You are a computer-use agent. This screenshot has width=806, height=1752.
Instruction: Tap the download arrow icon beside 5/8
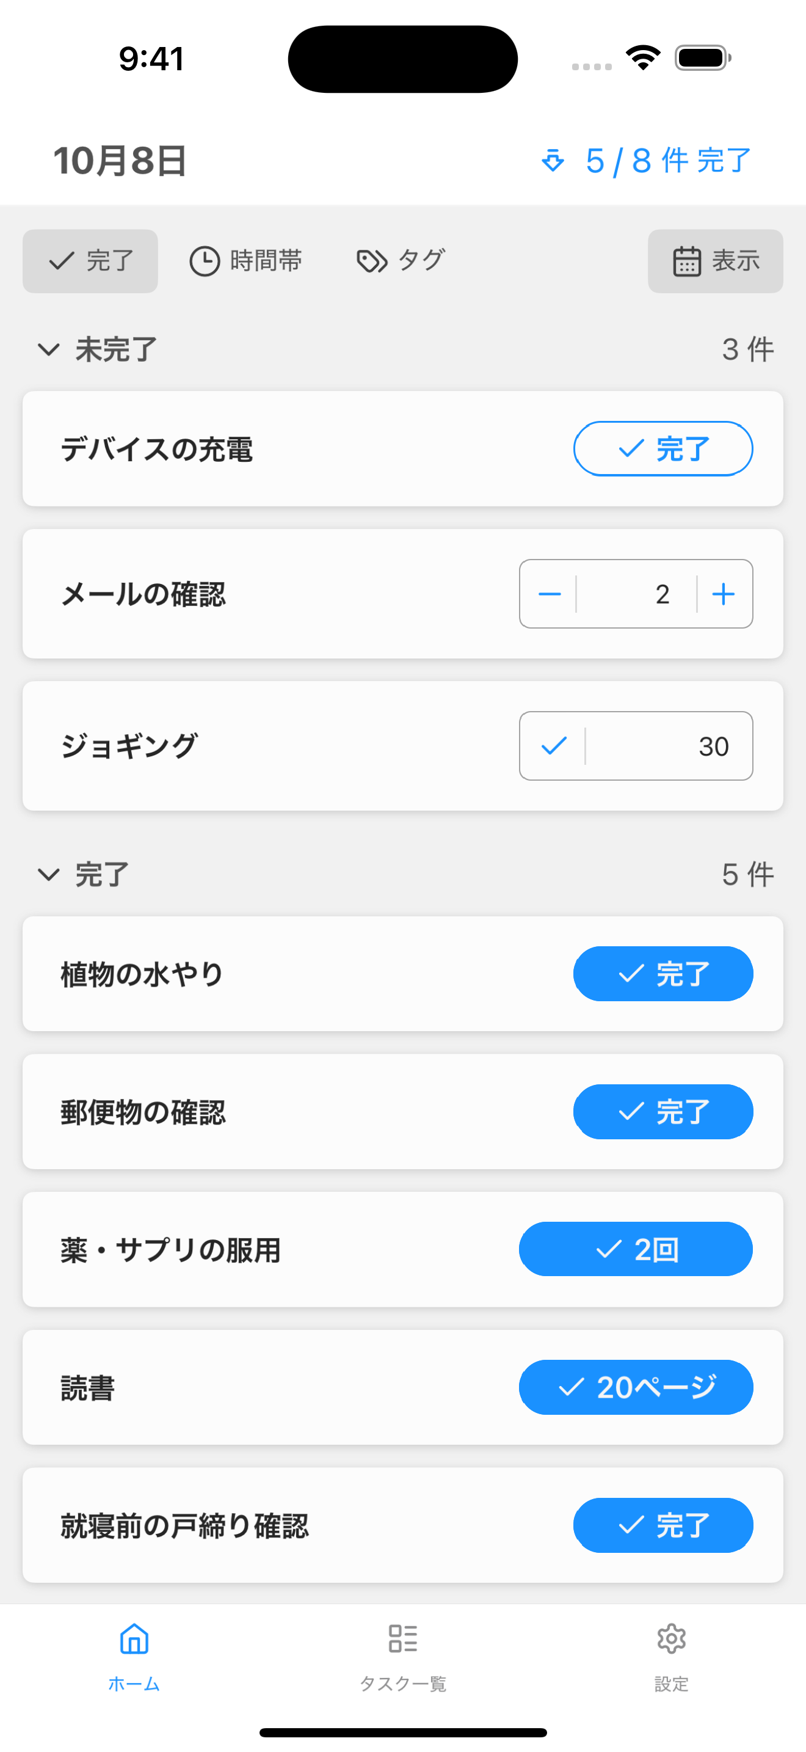pyautogui.click(x=553, y=161)
